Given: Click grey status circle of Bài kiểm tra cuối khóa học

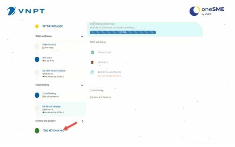Looking at the screenshot, I should (37, 72).
